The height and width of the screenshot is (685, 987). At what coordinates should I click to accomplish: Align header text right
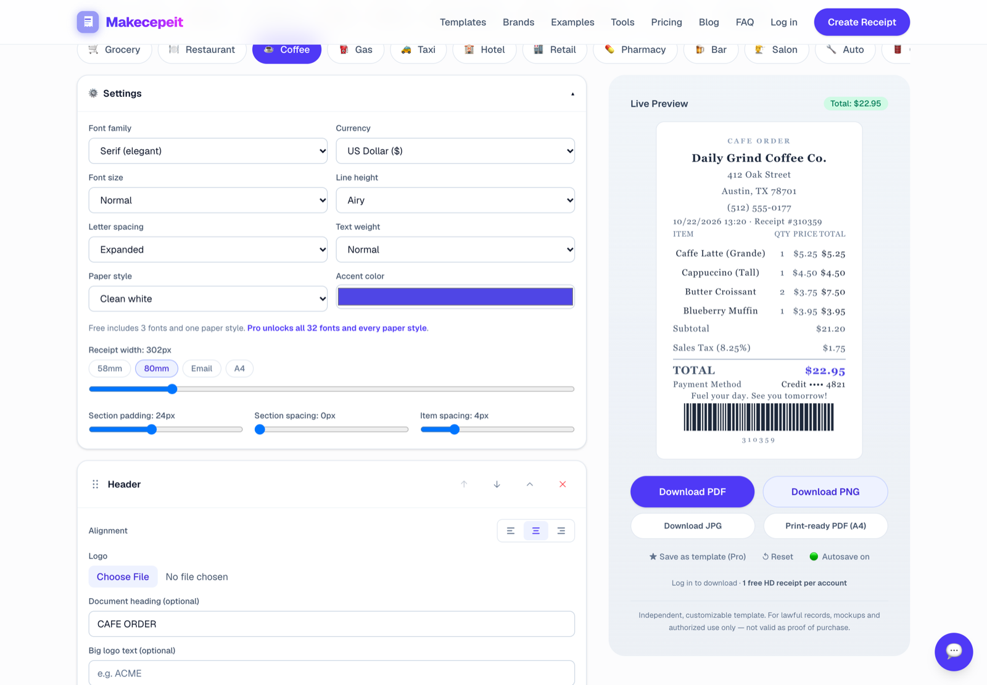click(x=561, y=530)
